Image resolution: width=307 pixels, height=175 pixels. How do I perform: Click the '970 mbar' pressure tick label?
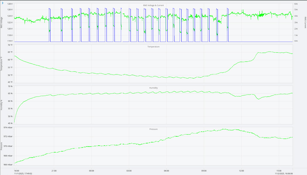[8, 146]
